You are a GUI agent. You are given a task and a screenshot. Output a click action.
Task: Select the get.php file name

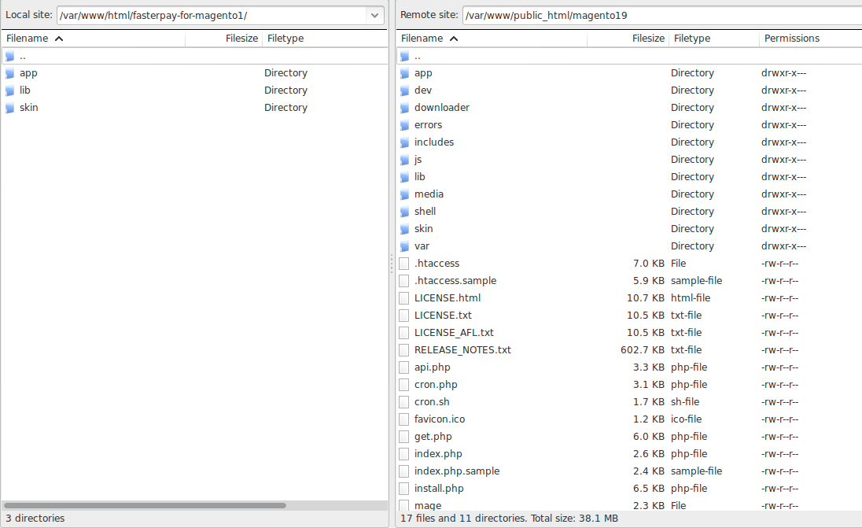click(433, 437)
